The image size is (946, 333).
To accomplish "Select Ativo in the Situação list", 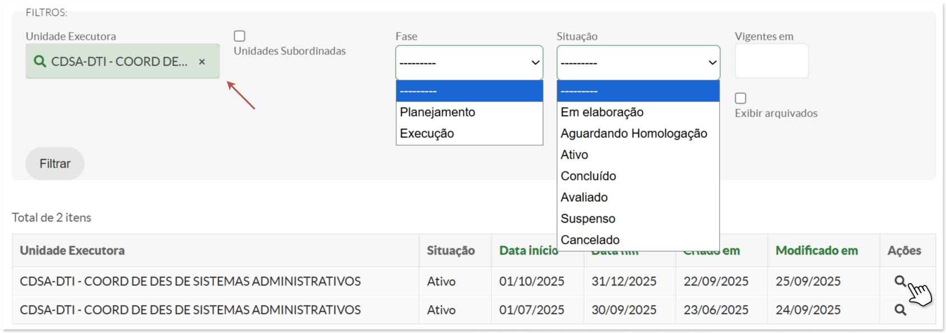I will [574, 155].
